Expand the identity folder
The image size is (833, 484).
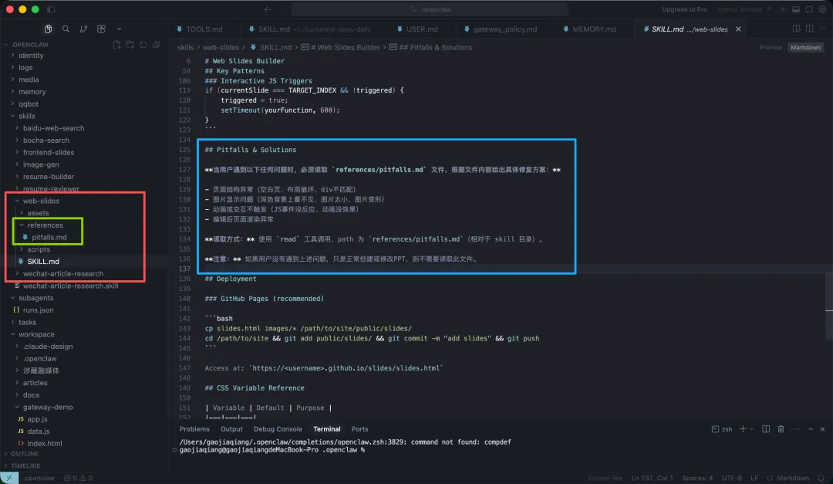(31, 56)
